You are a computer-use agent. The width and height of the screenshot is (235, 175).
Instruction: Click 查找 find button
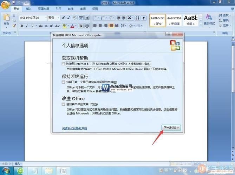pyautogui.click(x=225, y=15)
